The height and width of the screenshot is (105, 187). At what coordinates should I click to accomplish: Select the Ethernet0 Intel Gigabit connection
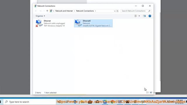click(93, 23)
